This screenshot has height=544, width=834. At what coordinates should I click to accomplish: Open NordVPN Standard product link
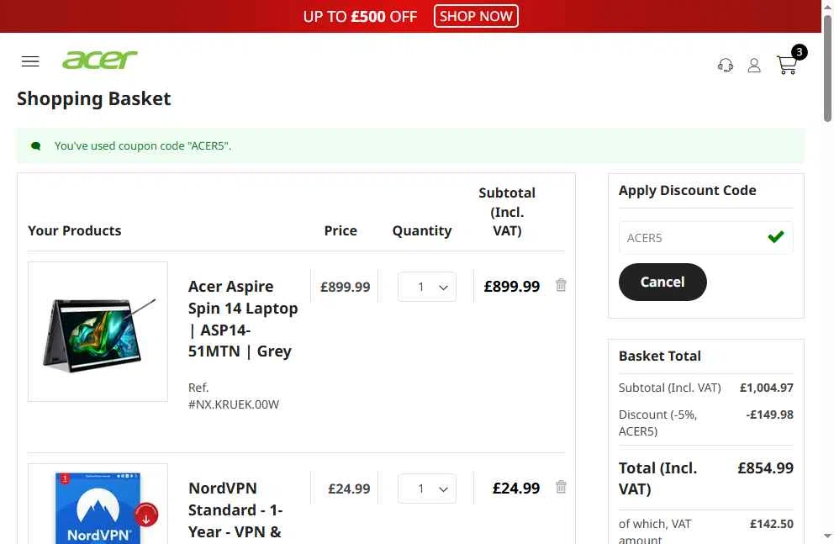click(x=235, y=510)
